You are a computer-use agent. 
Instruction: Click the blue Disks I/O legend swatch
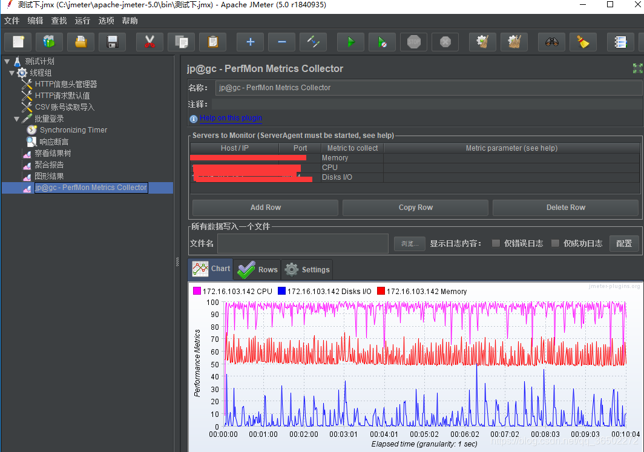coord(282,291)
